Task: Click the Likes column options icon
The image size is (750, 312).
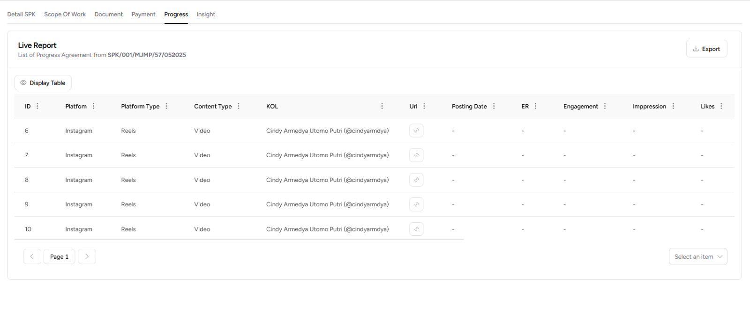Action: pos(721,106)
